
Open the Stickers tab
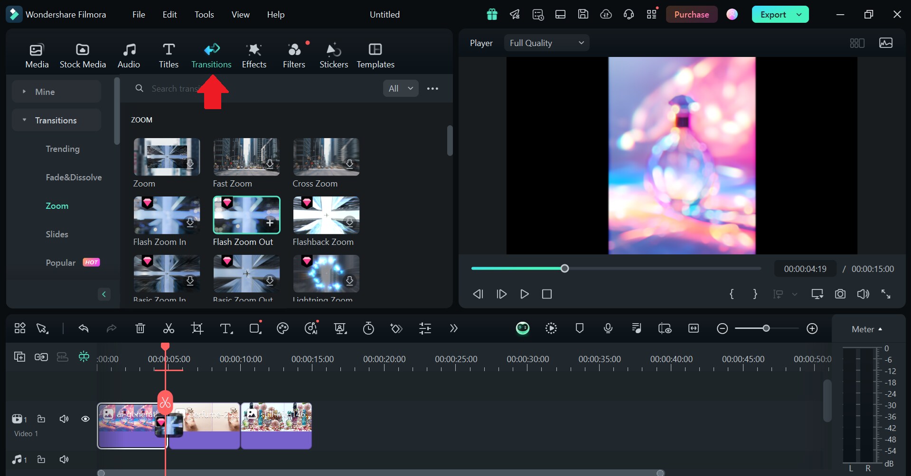coord(334,56)
